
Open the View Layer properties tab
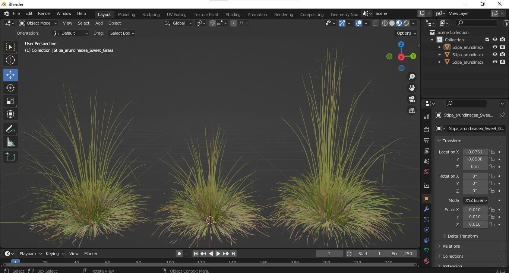(427, 151)
